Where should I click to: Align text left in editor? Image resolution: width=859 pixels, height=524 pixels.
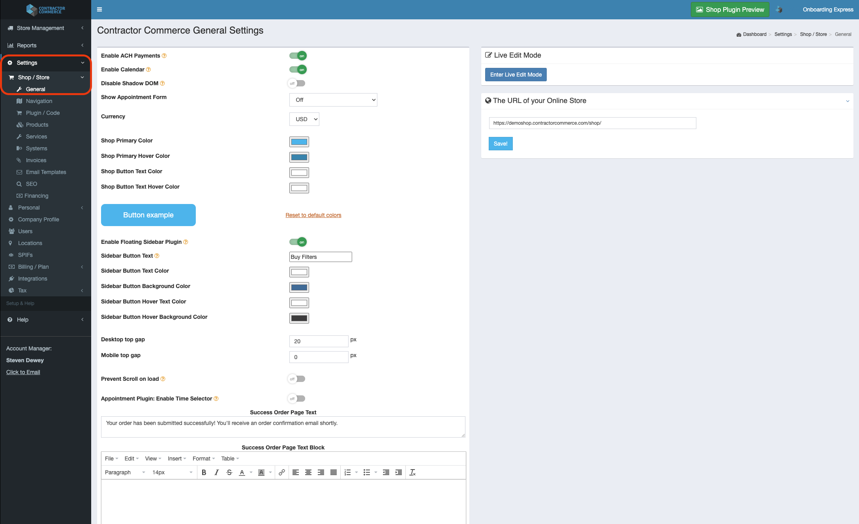coord(296,472)
